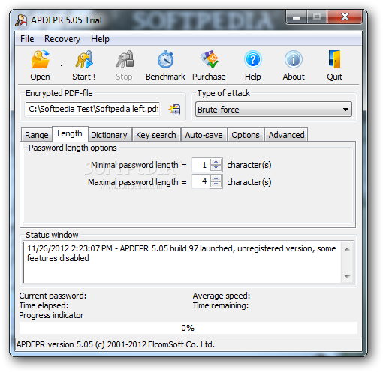Click the 0% progress indicator bar
Image resolution: width=383 pixels, height=372 pixels.
tap(188, 328)
